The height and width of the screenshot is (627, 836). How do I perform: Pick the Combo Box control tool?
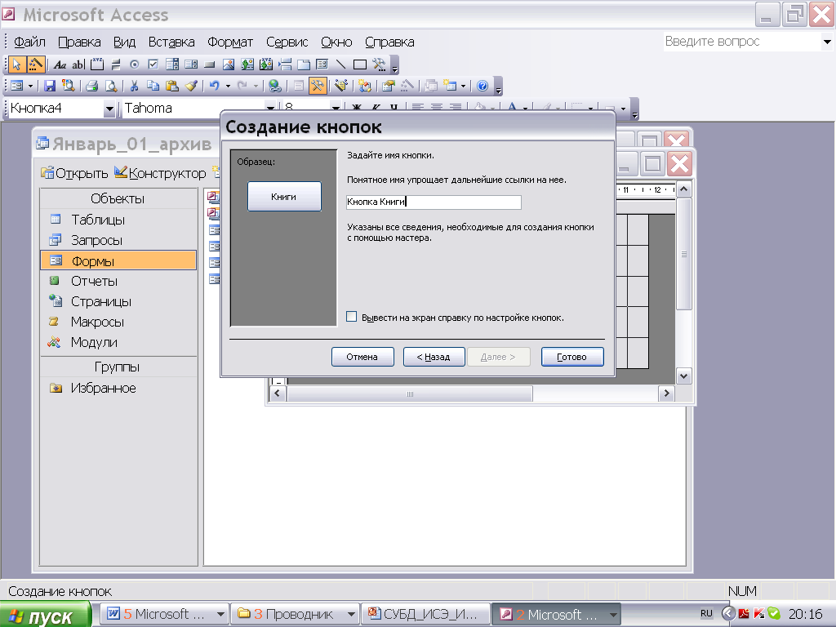pyautogui.click(x=172, y=65)
